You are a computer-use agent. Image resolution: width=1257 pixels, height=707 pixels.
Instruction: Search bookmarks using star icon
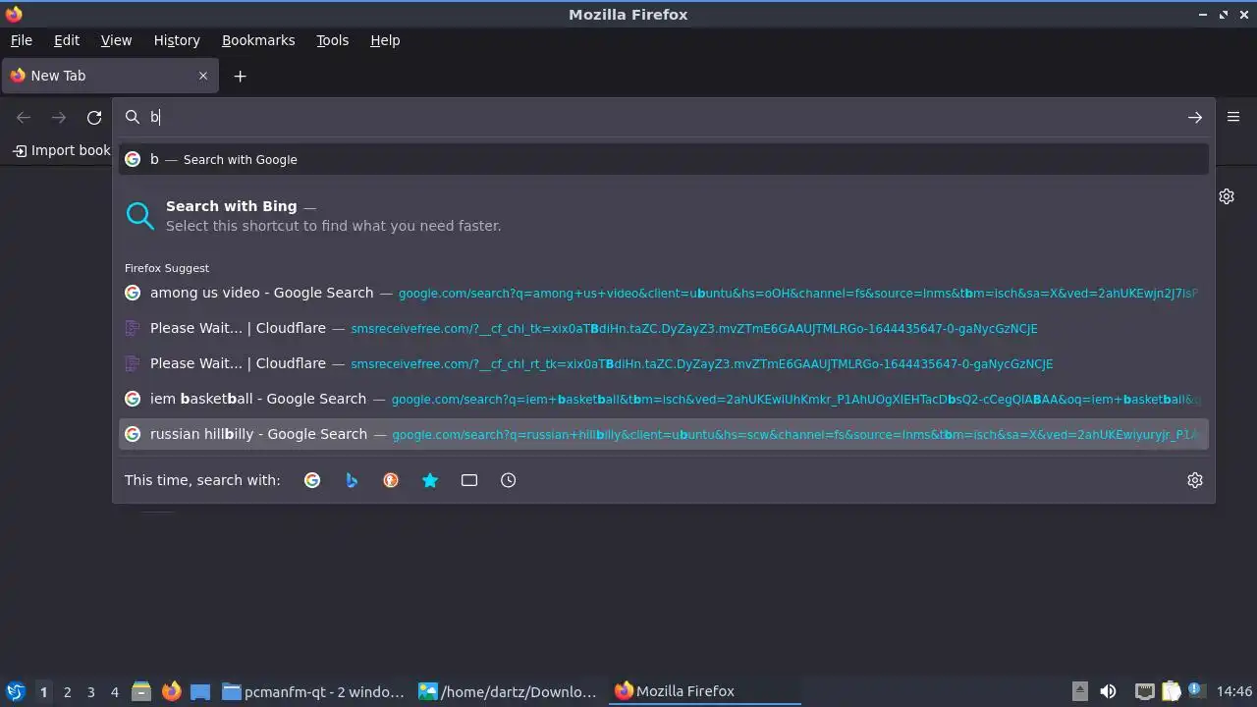430,480
